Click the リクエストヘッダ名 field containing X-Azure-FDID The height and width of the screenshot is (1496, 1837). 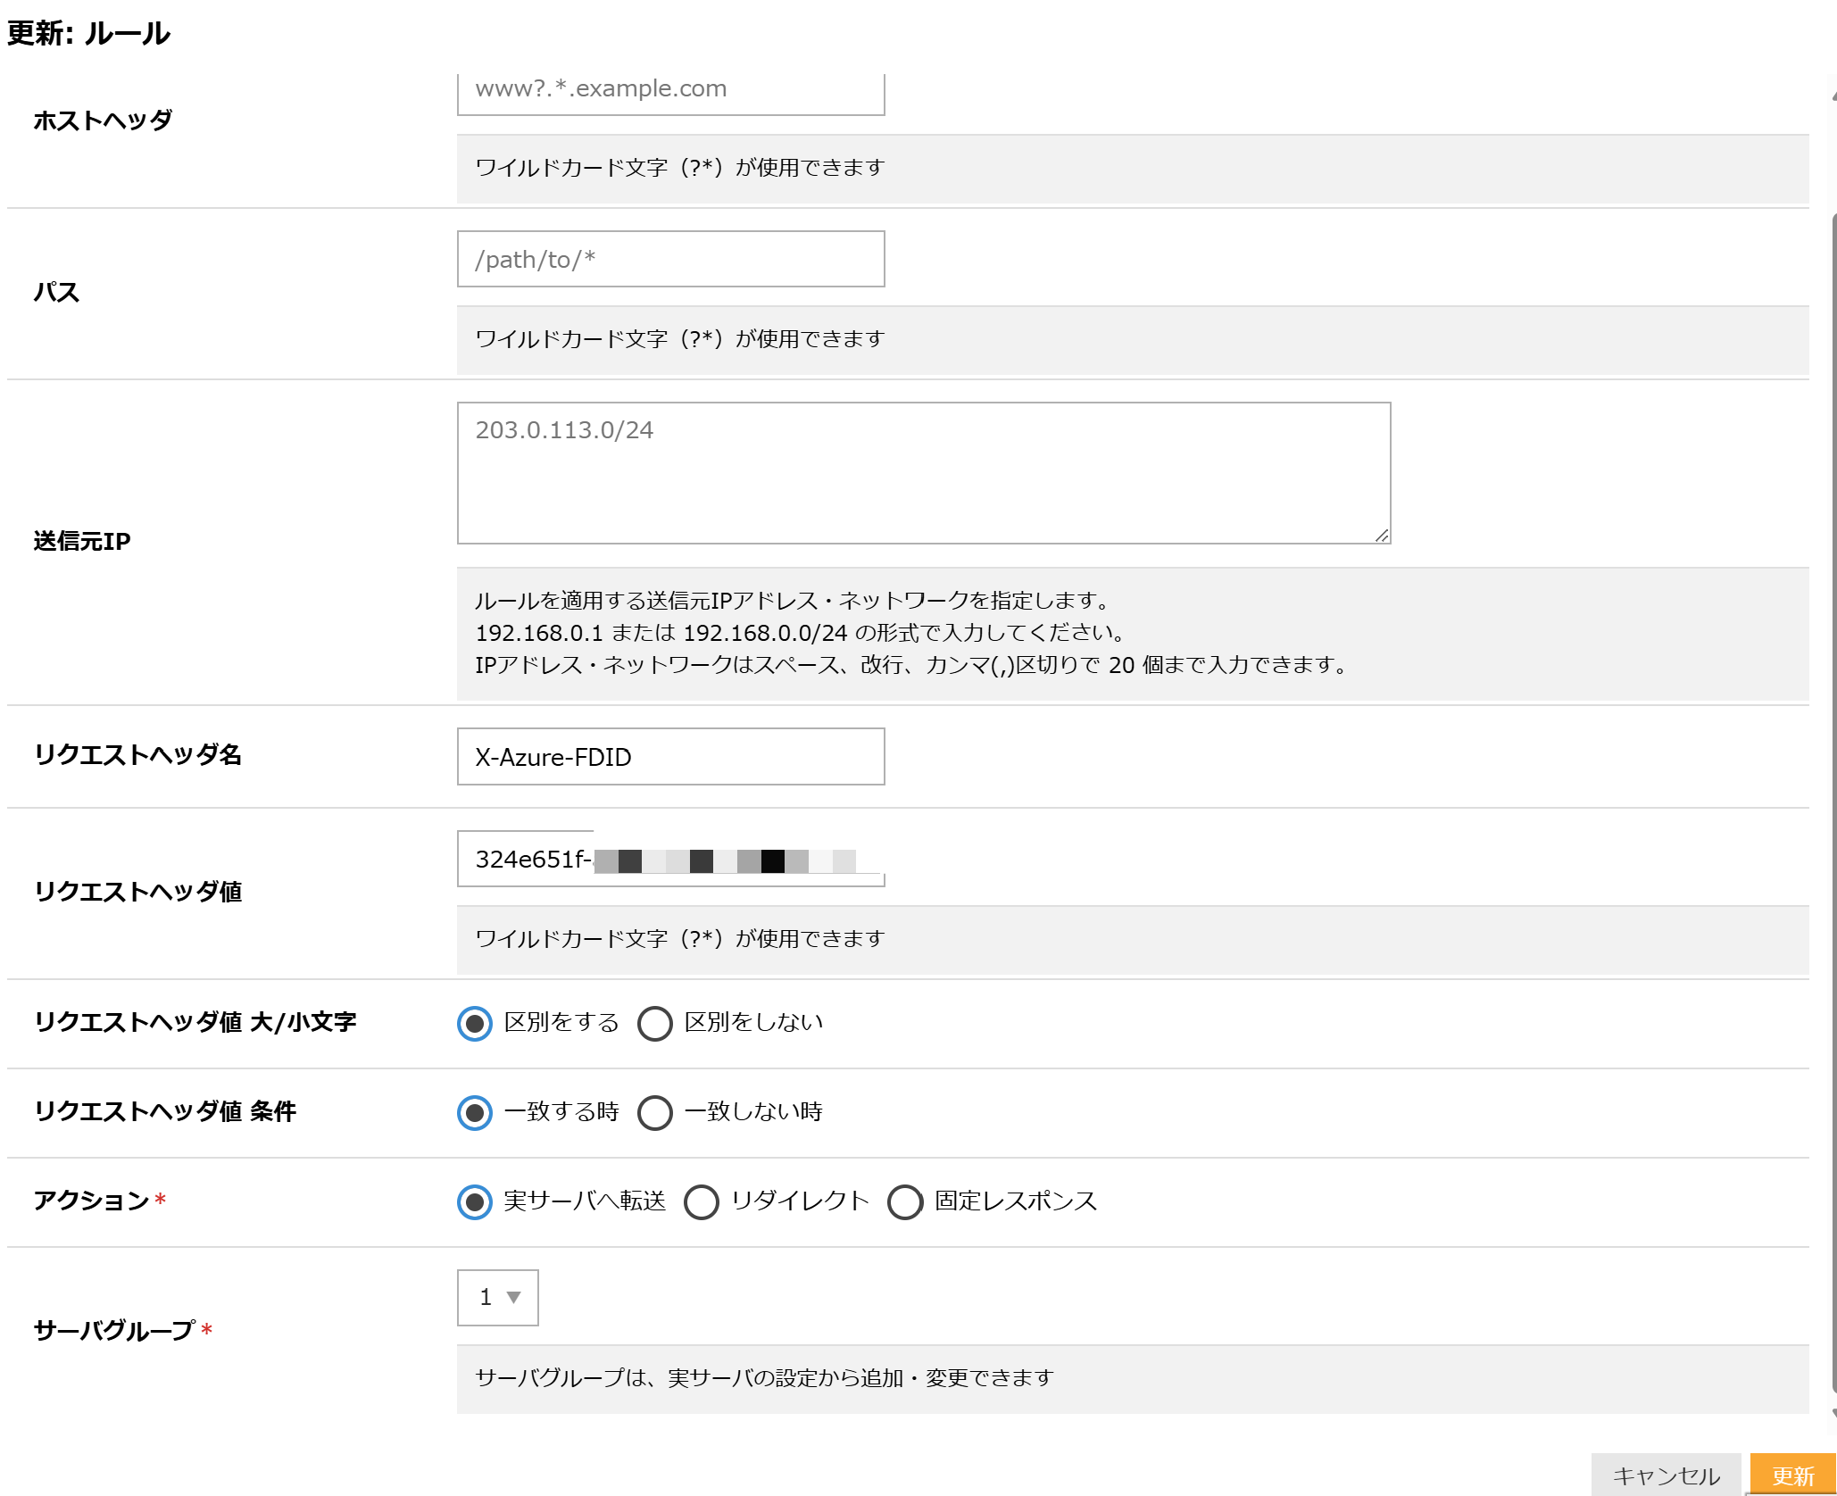[670, 757]
